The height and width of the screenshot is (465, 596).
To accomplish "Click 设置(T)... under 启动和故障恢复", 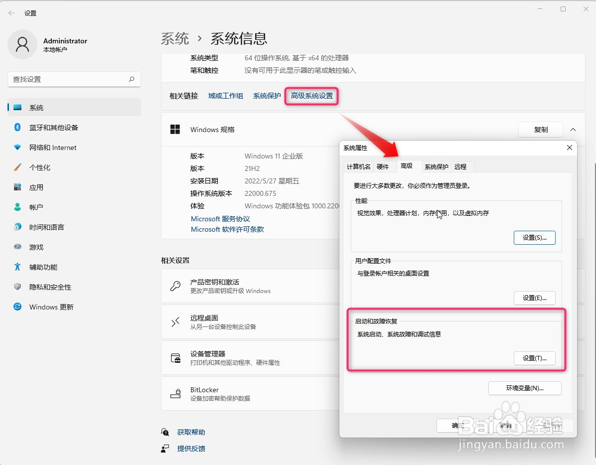I will pyautogui.click(x=534, y=358).
